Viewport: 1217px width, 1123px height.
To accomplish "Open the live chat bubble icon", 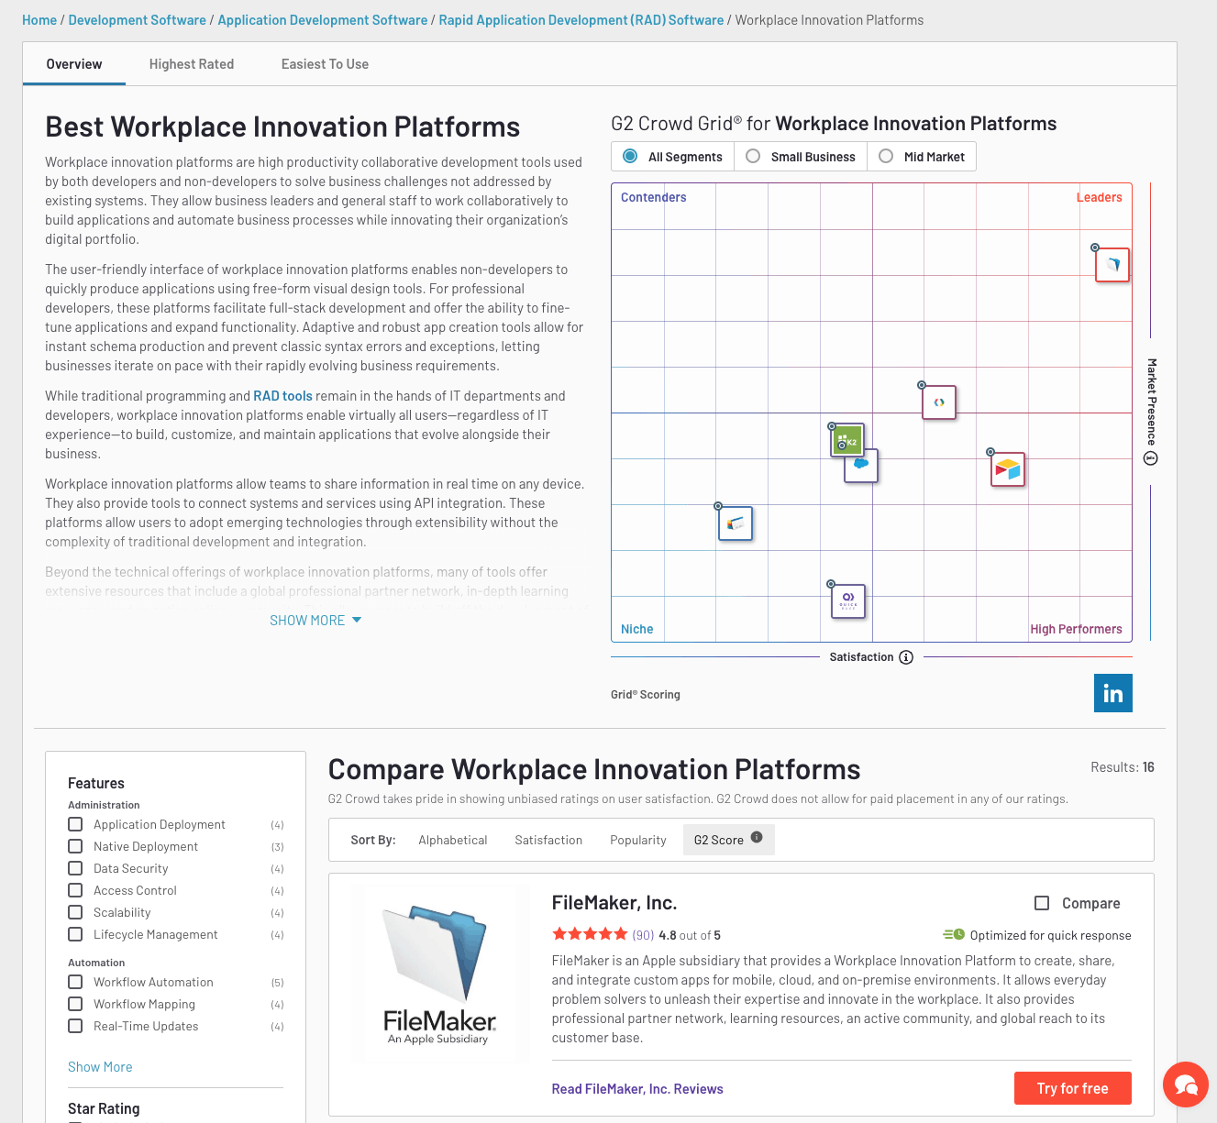I will [1186, 1085].
